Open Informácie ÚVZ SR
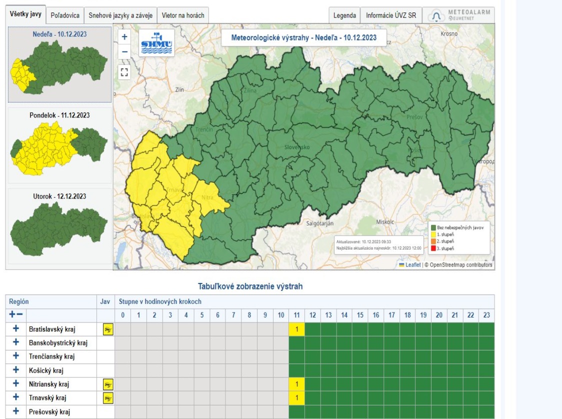 pos(390,15)
